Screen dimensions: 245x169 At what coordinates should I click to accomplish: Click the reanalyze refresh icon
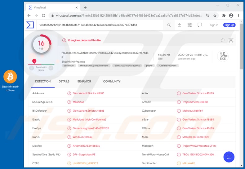tap(223, 40)
